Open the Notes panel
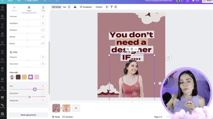Screen dimensions: 213x119 pos(56,117)
